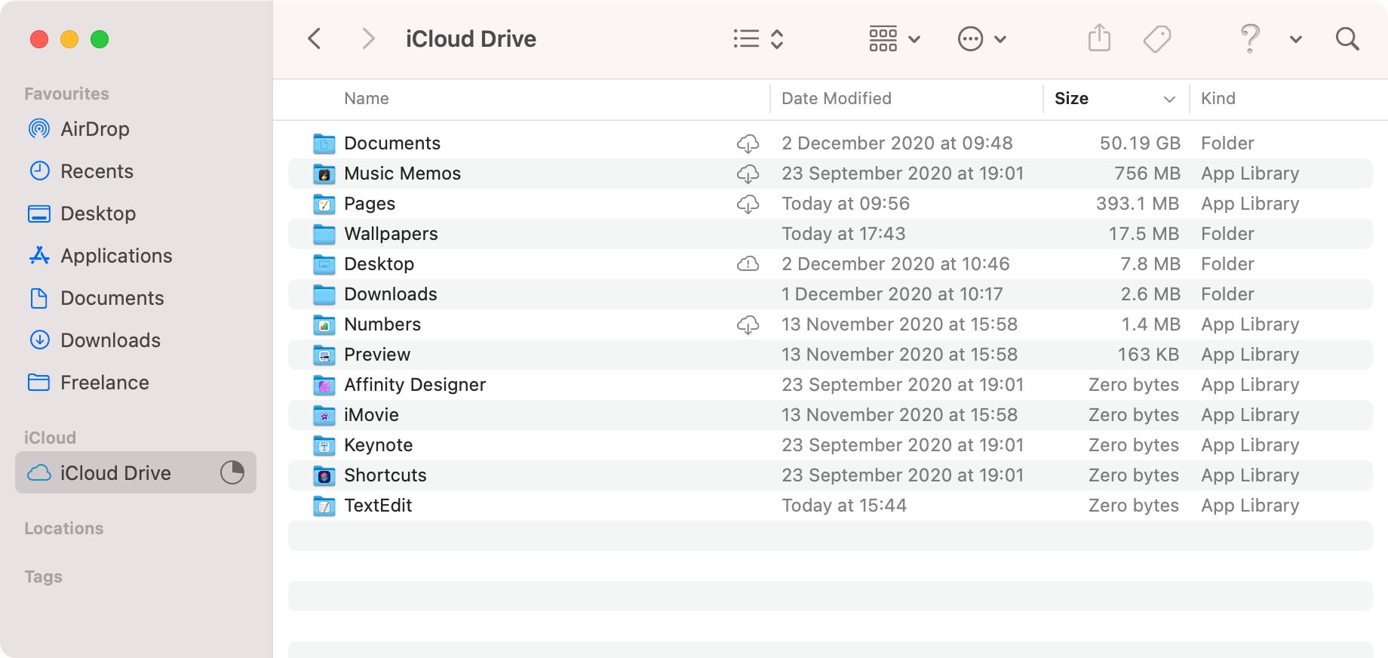Open the list view switcher
Image resolution: width=1388 pixels, height=658 pixels.
click(x=758, y=38)
